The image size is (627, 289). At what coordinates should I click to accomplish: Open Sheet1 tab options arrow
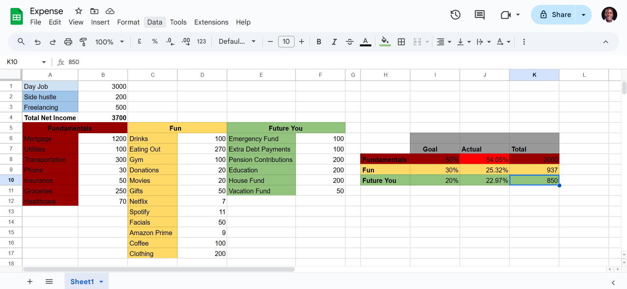101,282
